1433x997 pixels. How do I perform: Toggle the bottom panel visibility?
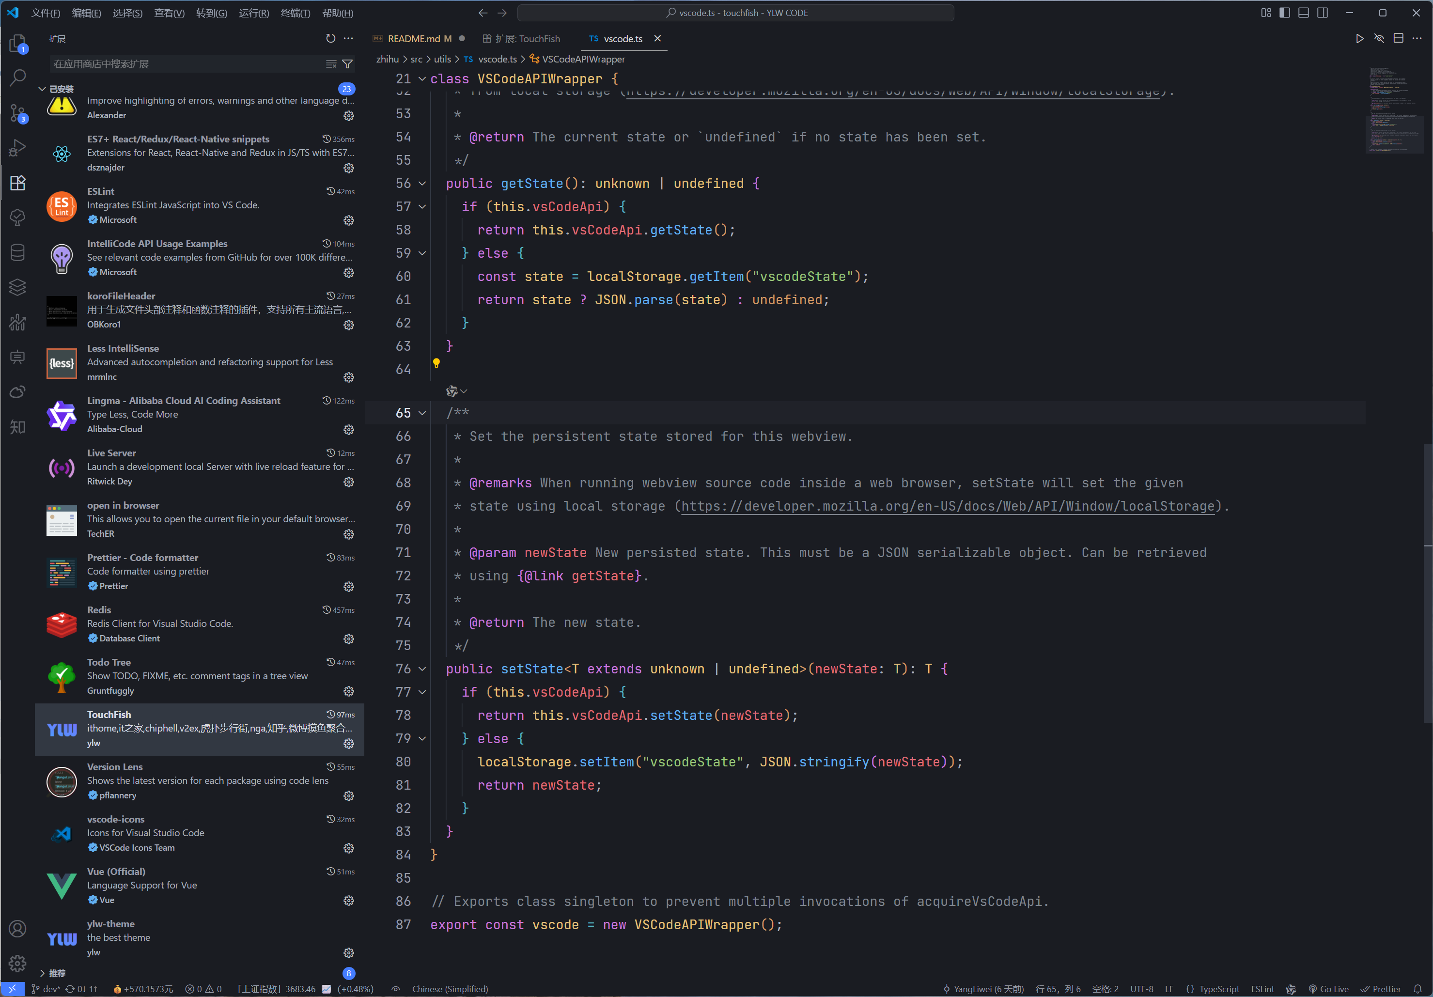pyautogui.click(x=1303, y=13)
